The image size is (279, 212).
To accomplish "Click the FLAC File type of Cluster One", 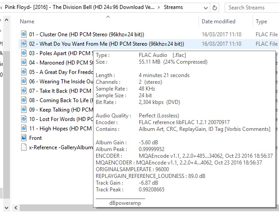I will (x=266, y=34).
